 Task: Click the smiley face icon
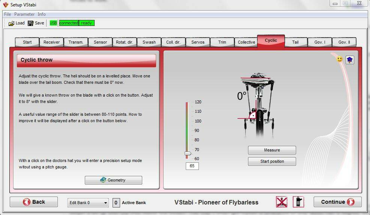tap(339, 59)
